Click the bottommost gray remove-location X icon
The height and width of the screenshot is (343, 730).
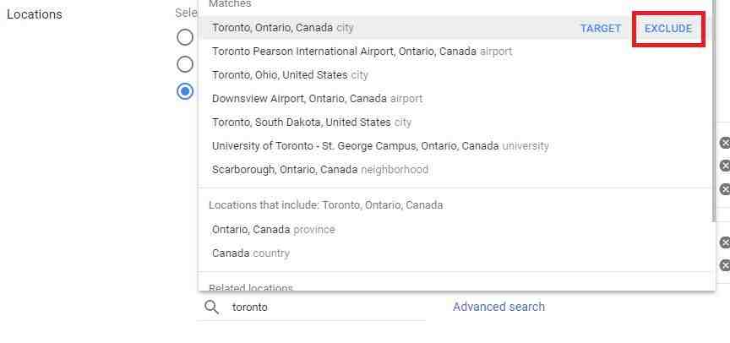coord(724,265)
